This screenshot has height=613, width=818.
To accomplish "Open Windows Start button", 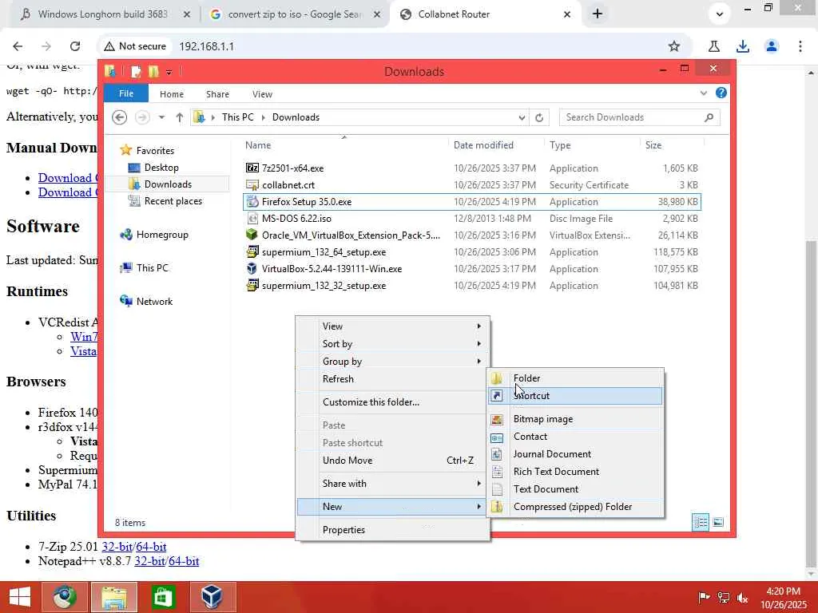I will click(20, 597).
